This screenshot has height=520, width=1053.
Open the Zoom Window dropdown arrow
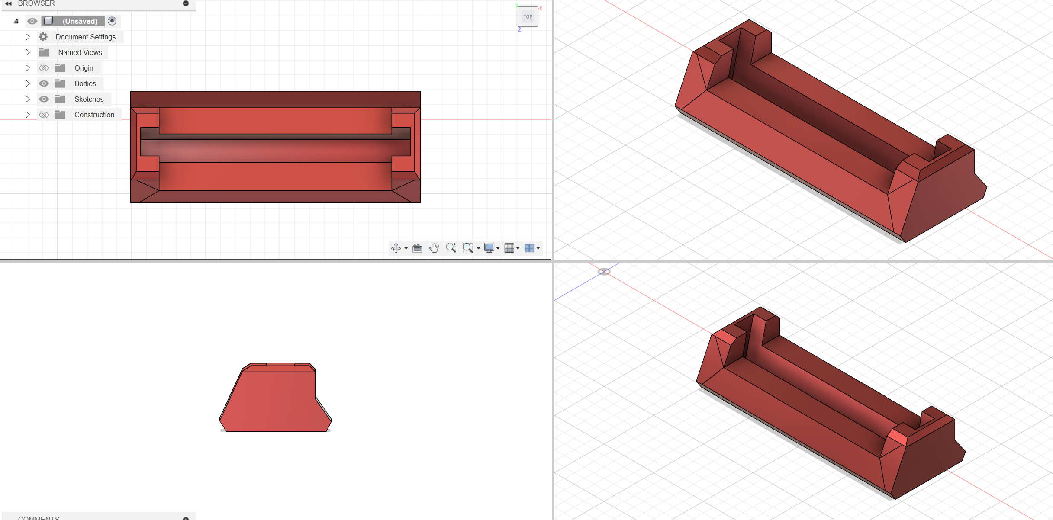pyautogui.click(x=478, y=248)
